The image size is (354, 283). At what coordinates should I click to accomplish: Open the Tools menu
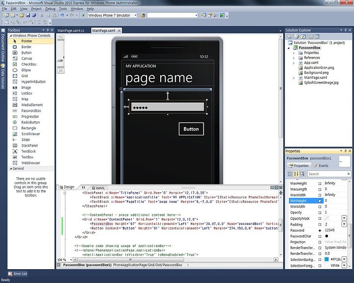[x=63, y=8]
